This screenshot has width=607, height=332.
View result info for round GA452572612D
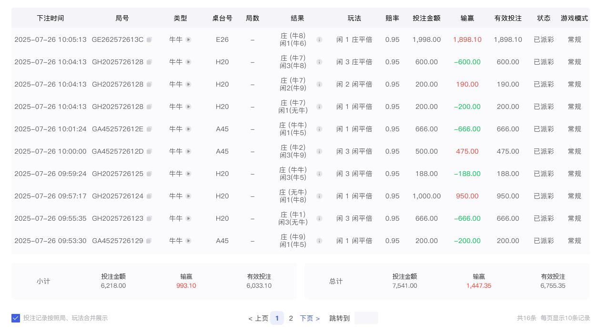click(x=319, y=151)
